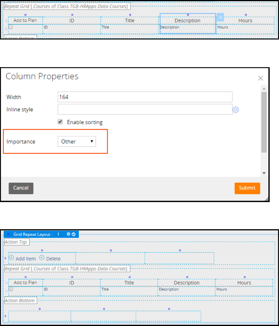The height and width of the screenshot is (326, 279).
Task: Select Description column header in top grid
Action: [x=187, y=21]
